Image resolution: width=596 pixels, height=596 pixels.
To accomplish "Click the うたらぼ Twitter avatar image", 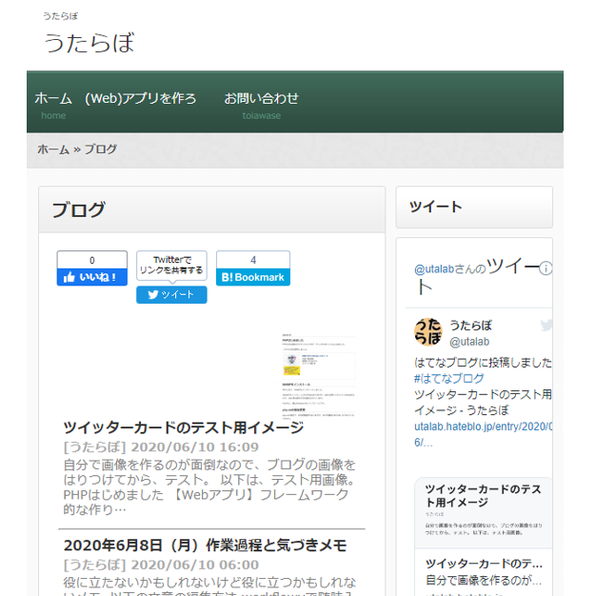I will pos(428,332).
